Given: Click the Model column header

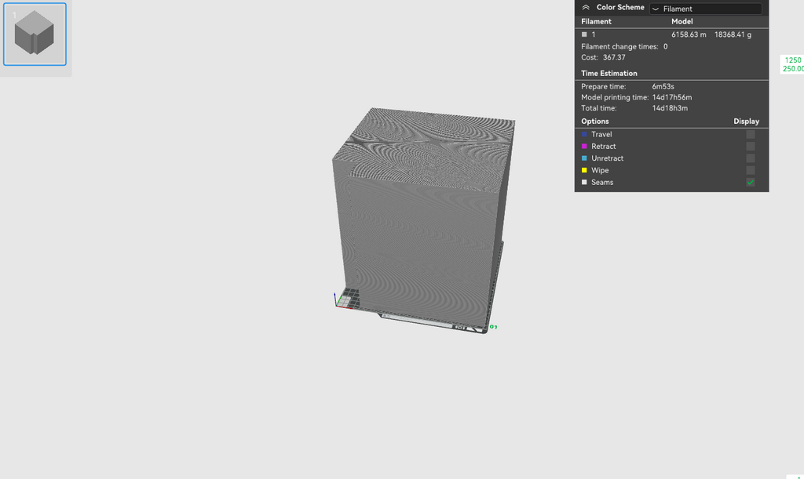Looking at the screenshot, I should pos(682,21).
